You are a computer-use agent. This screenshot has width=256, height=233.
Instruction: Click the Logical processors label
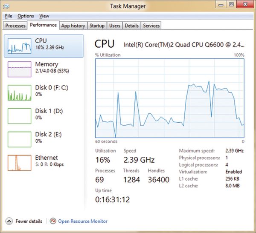tap(198, 165)
